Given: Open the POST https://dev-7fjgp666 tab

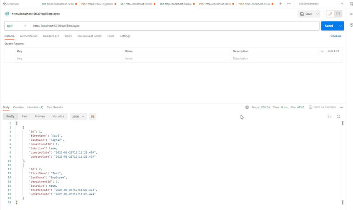Looking at the screenshot, I should click(x=99, y=4).
